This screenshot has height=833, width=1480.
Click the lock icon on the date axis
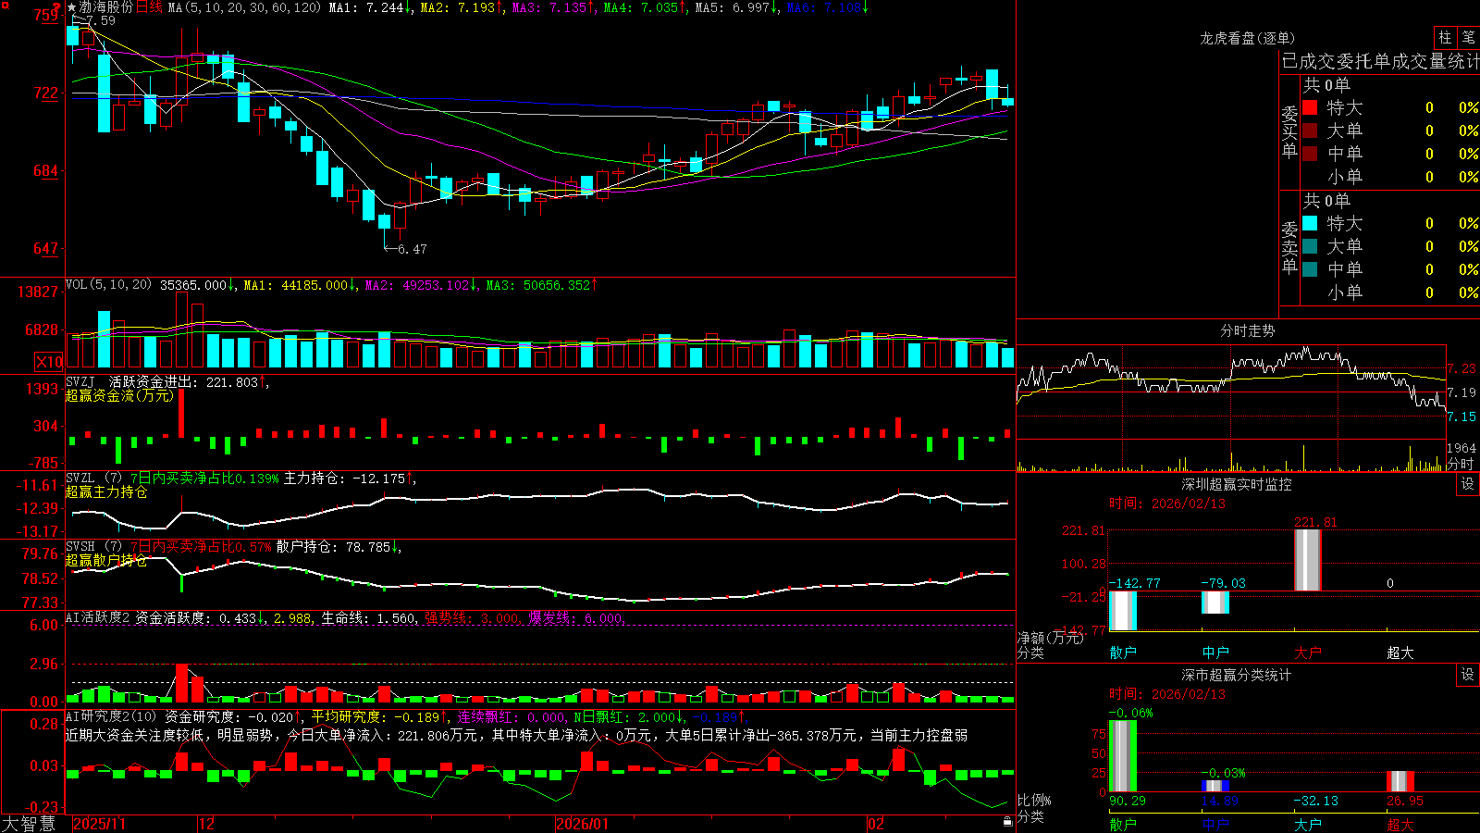click(1008, 822)
